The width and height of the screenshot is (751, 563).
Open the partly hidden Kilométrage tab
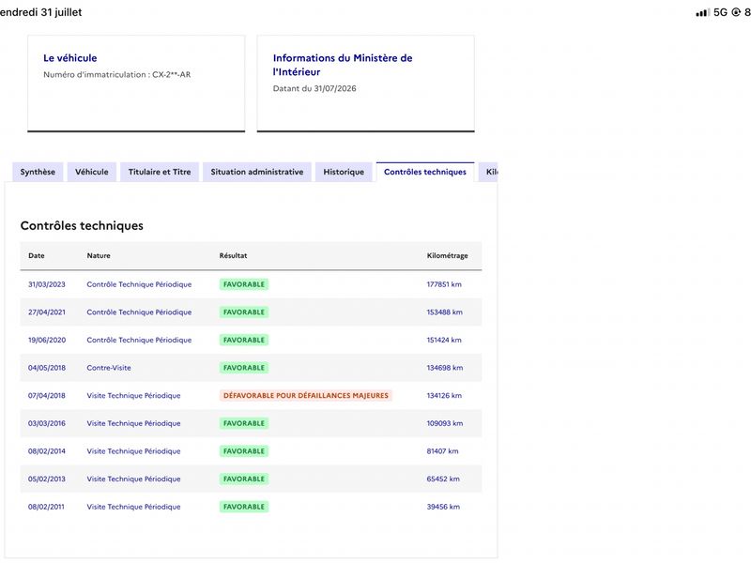tap(488, 172)
